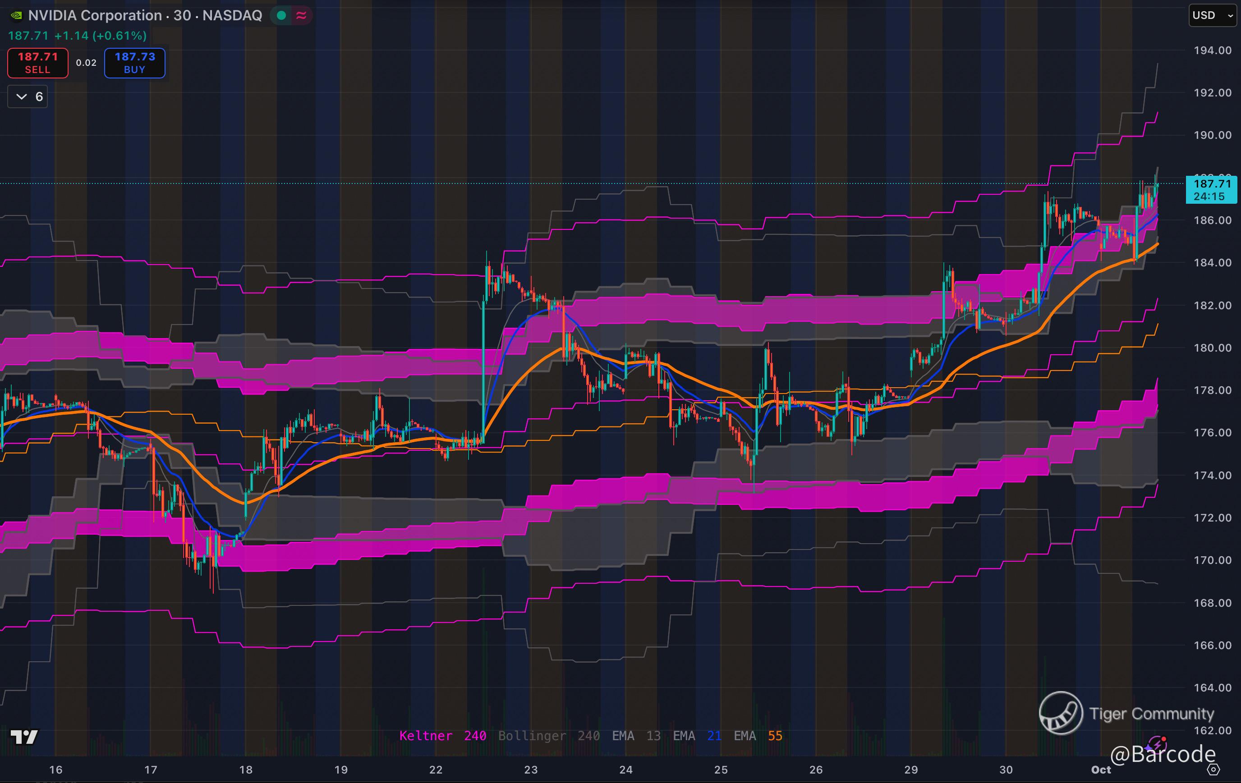Click the 23 date marker on time axis
Viewport: 1241px width, 783px height.
[x=530, y=769]
